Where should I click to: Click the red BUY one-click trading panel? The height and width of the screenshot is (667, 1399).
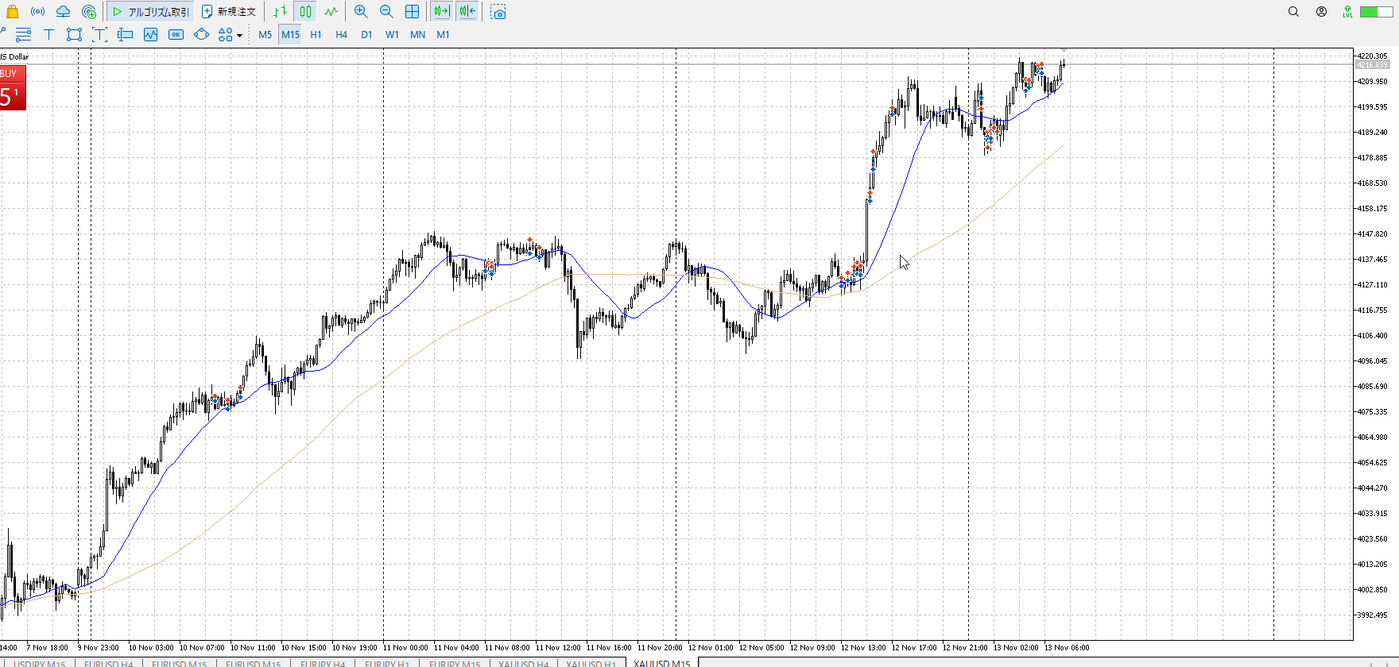13,87
